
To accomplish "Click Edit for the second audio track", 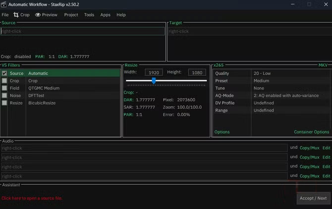I will pos(326,157).
